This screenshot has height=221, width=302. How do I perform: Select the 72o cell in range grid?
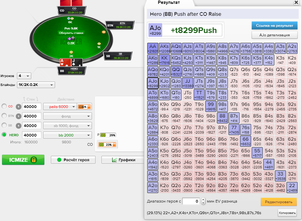234,187
